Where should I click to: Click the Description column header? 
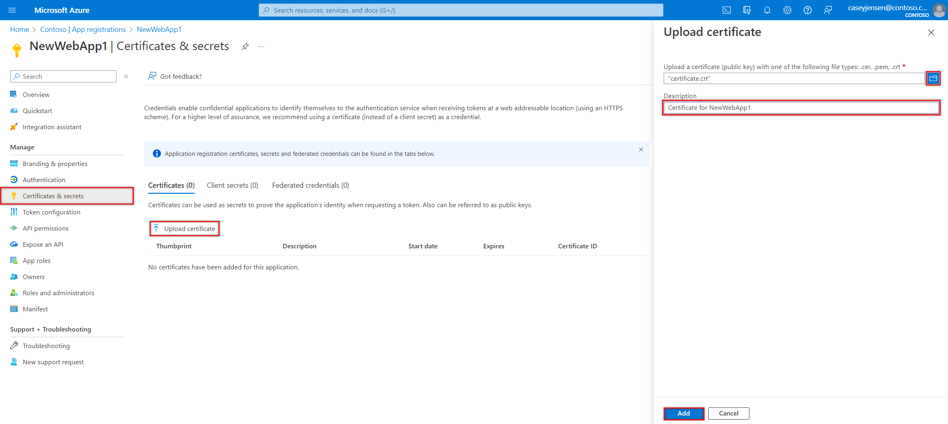click(x=299, y=246)
